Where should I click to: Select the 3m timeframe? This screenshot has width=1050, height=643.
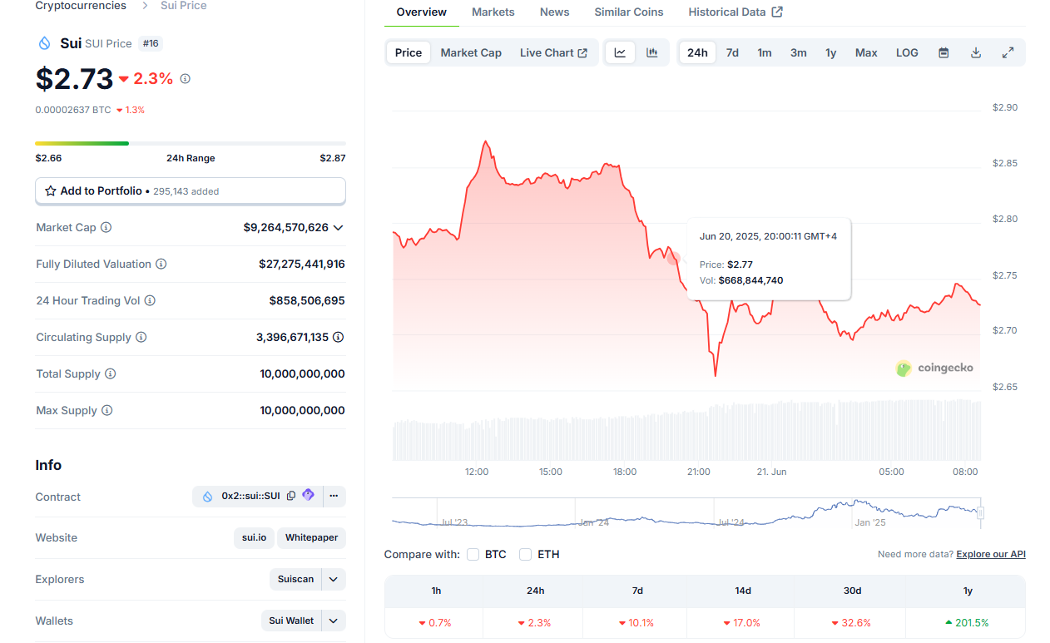click(x=799, y=52)
